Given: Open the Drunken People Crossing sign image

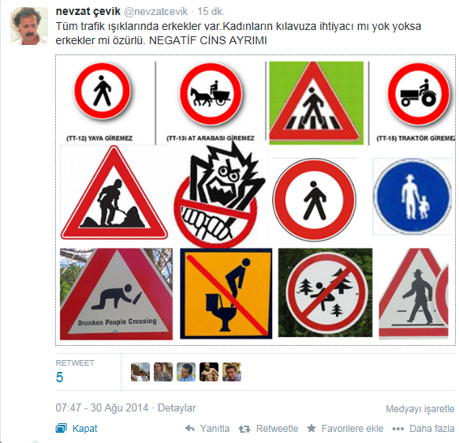Looking at the screenshot, I should pyautogui.click(x=116, y=294).
